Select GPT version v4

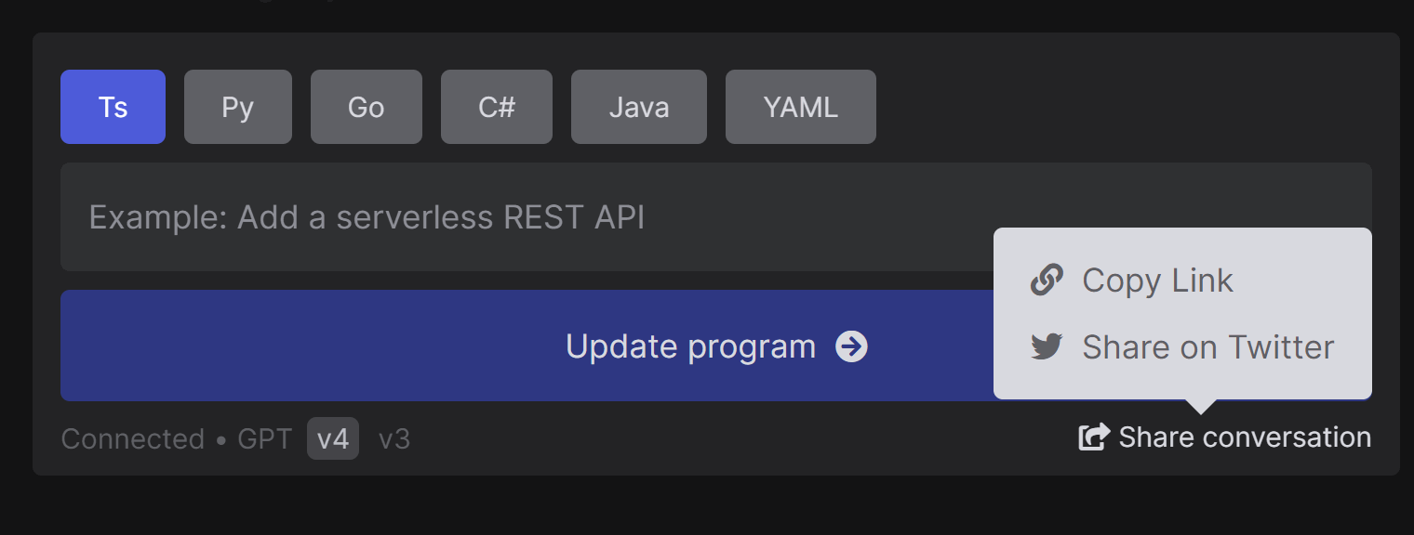point(333,438)
